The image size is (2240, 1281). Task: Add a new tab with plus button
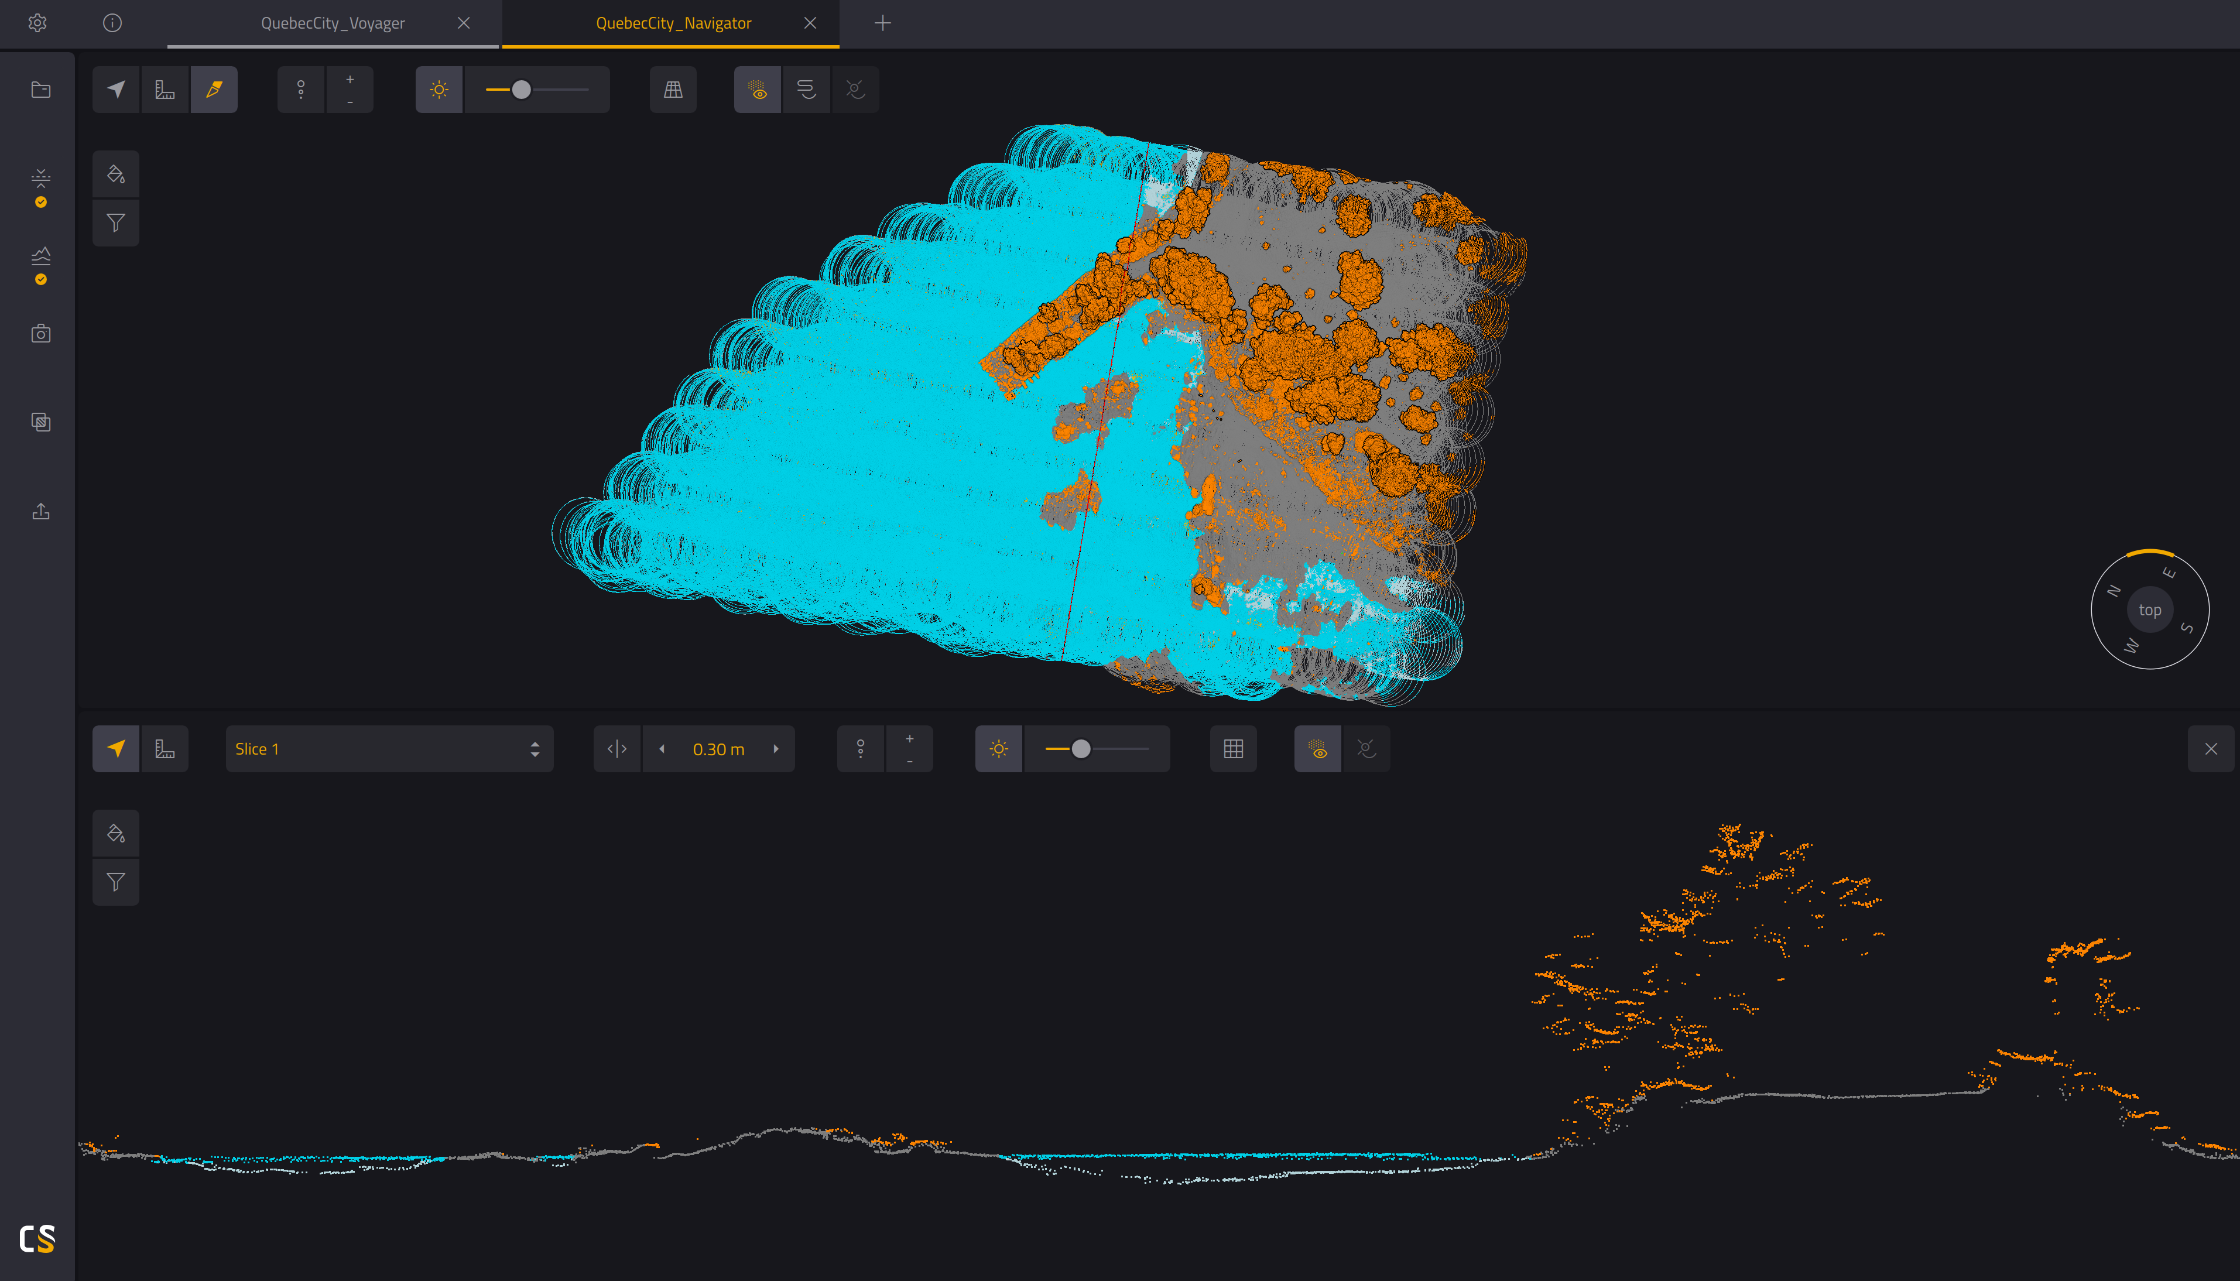882,23
